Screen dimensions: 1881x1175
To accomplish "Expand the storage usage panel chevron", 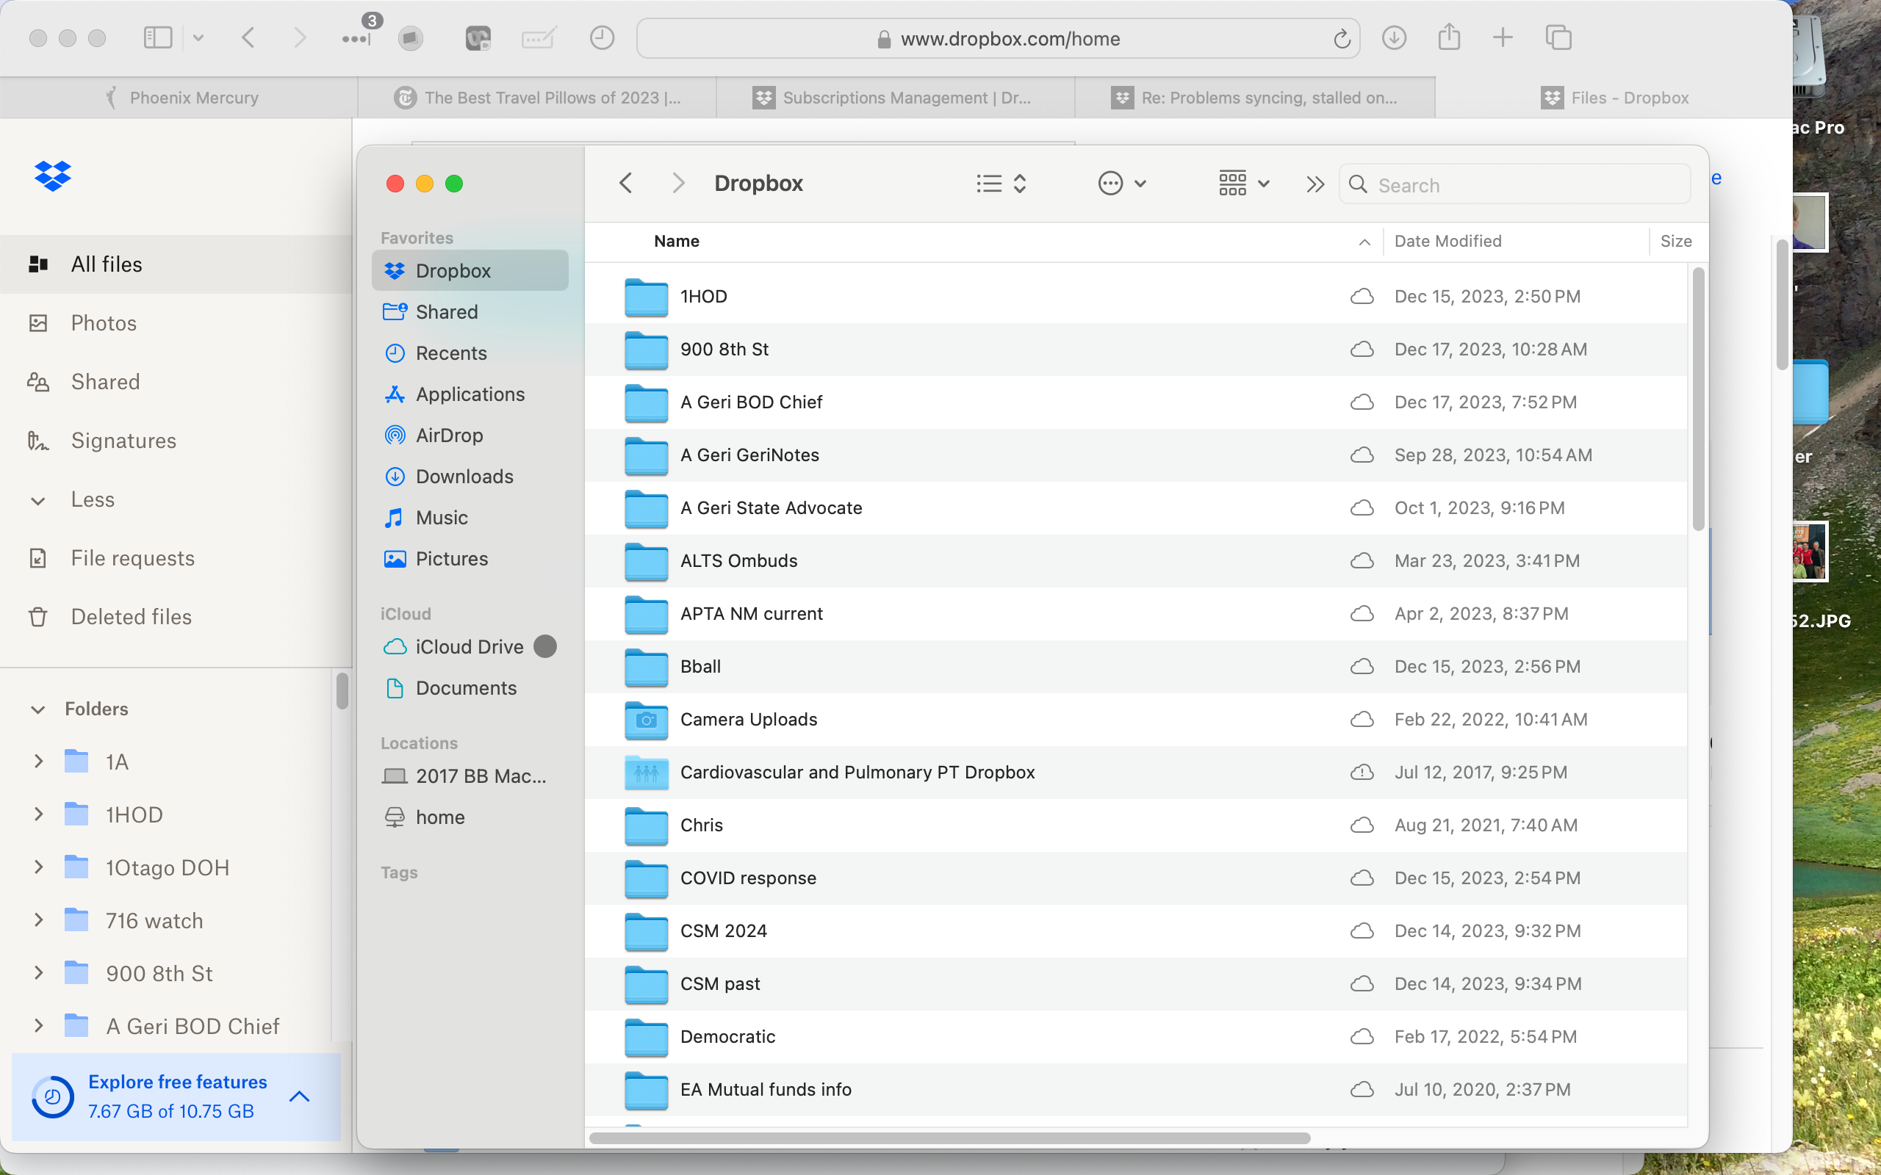I will click(x=299, y=1096).
